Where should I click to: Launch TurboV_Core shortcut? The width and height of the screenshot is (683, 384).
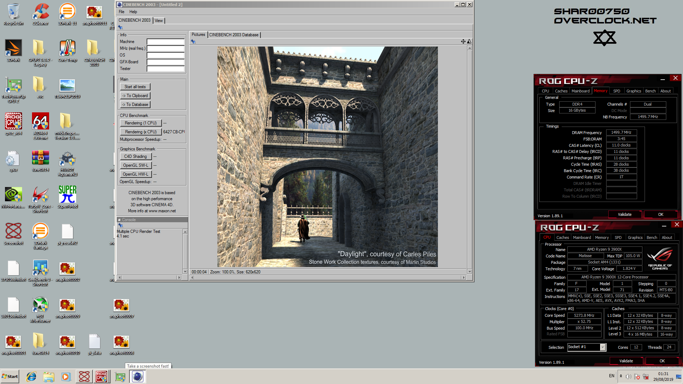40,199
